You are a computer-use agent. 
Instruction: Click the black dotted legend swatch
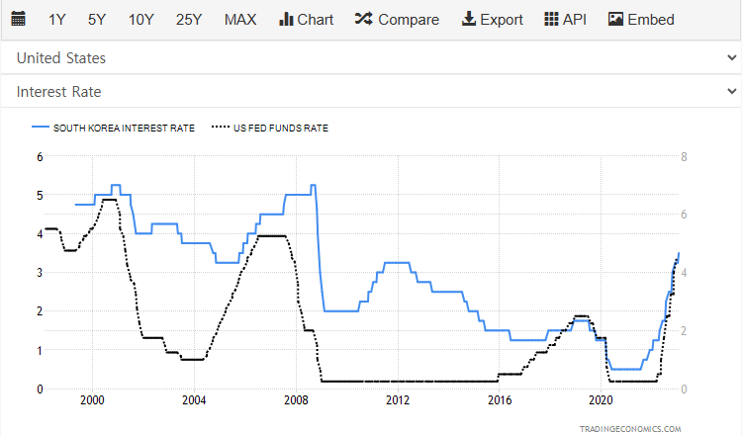coord(221,127)
